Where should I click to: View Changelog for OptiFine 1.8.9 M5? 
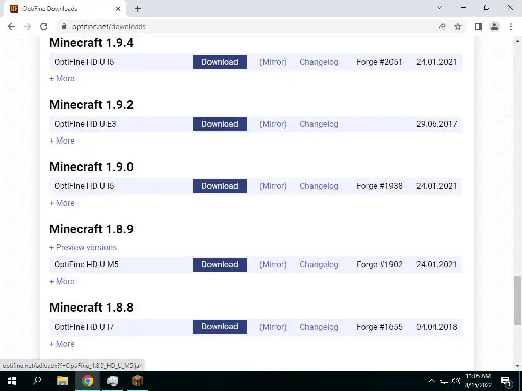click(319, 265)
